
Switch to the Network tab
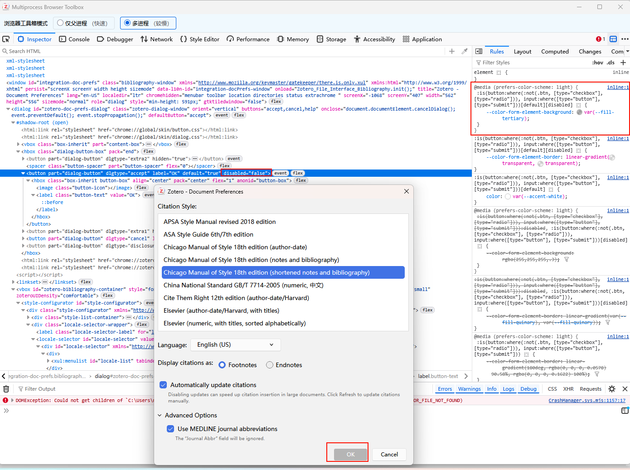coord(156,39)
